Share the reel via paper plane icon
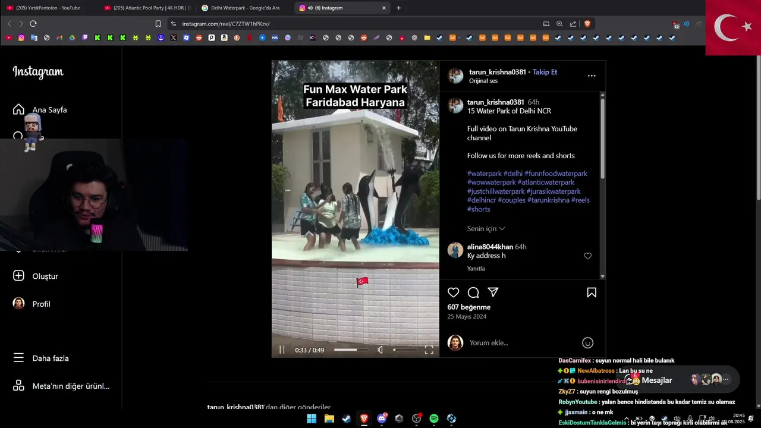Viewport: 761px width, 428px height. (493, 292)
